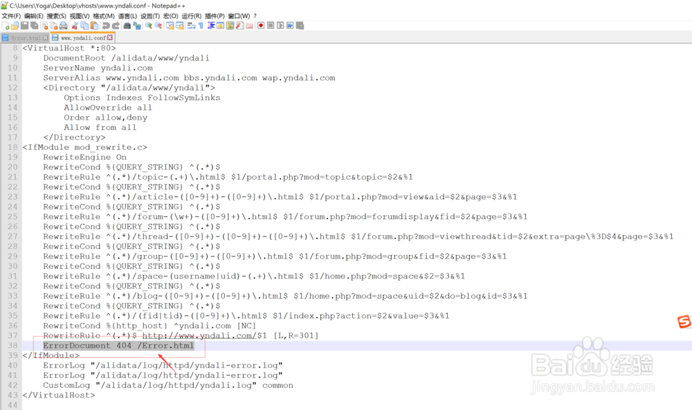The image size is (692, 410).
Task: Open Find with the binoculars icon
Action: [127, 26]
